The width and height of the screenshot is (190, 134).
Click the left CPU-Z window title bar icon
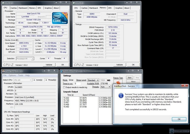click(3, 3)
